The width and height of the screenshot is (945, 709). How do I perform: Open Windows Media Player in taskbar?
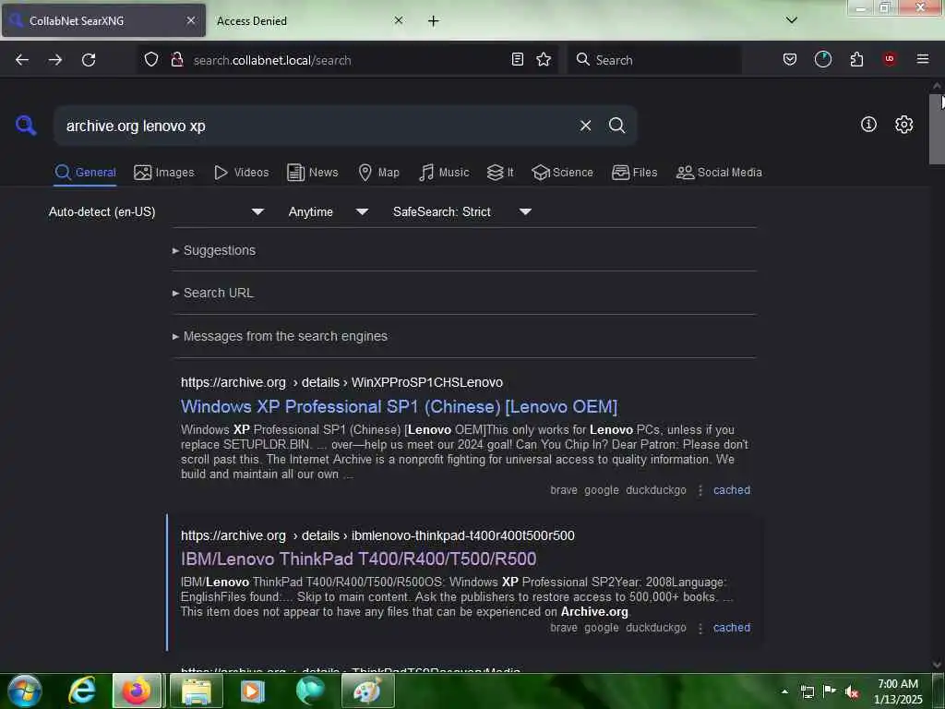coord(253,691)
